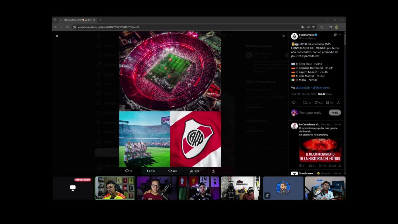Screen dimensions: 398x224
Task: Open the browser extensions puzzle icon
Action: click(x=322, y=27)
